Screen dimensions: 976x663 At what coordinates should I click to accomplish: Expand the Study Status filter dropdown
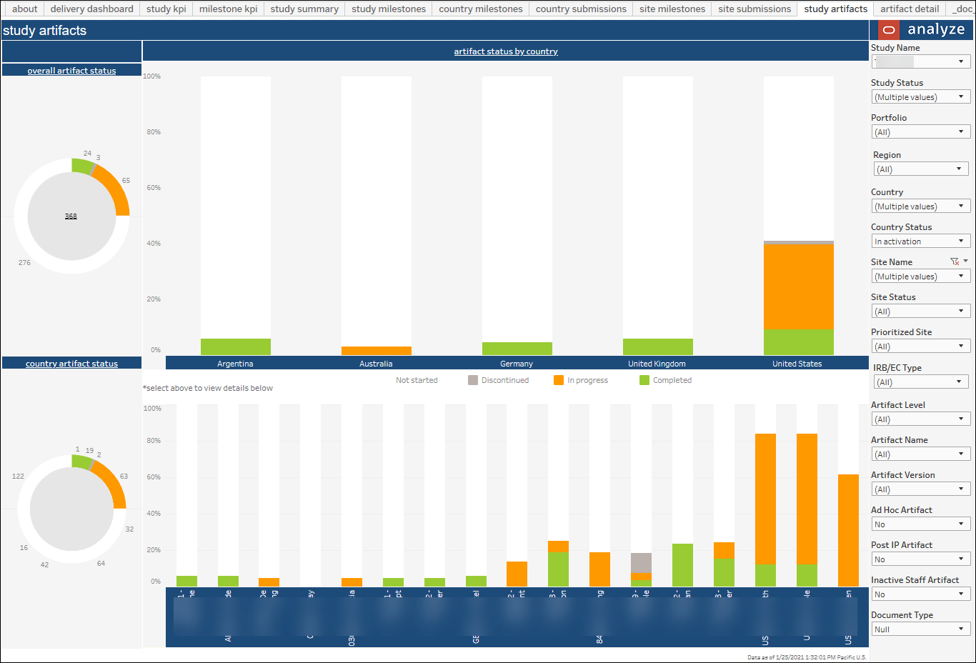[920, 97]
